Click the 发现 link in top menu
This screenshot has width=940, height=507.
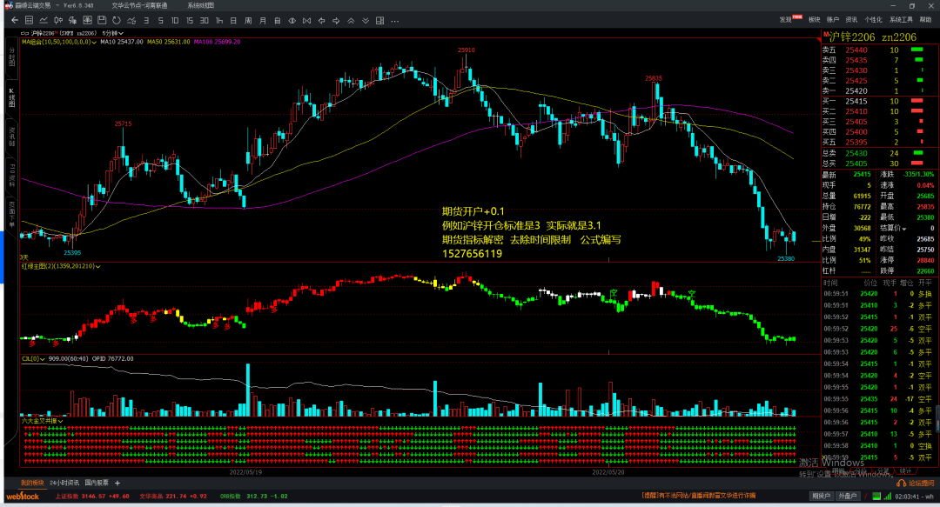tap(786, 19)
